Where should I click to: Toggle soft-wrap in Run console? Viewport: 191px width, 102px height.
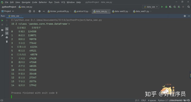coord(7,29)
